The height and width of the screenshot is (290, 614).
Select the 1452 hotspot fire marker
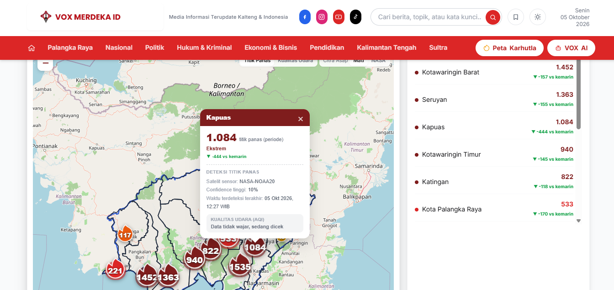[x=146, y=276]
